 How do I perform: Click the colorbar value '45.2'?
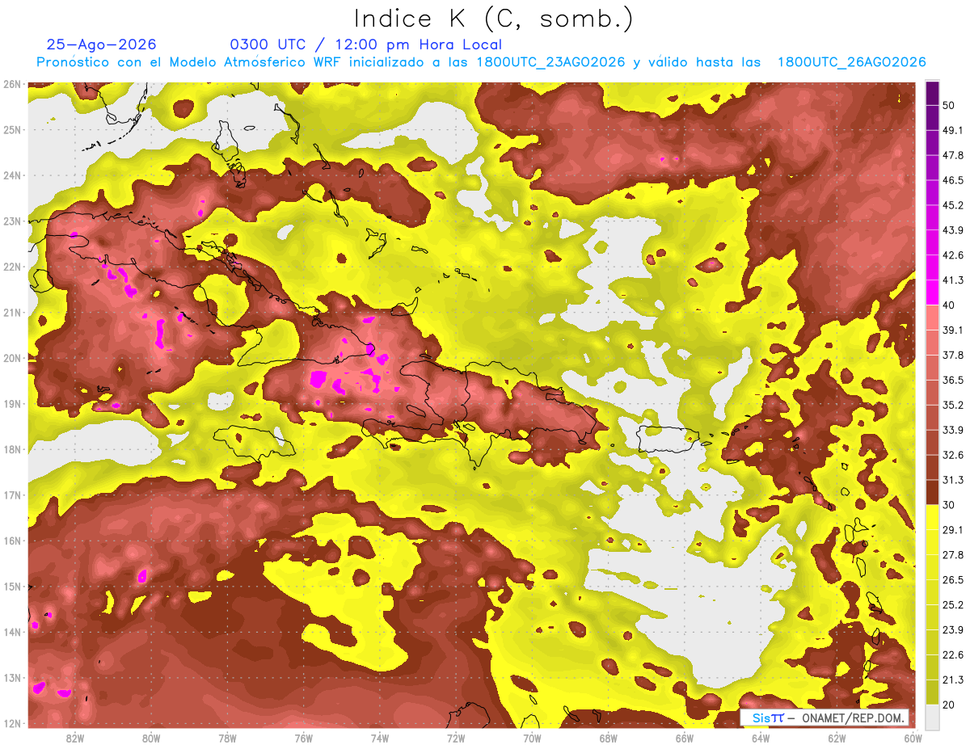point(953,205)
